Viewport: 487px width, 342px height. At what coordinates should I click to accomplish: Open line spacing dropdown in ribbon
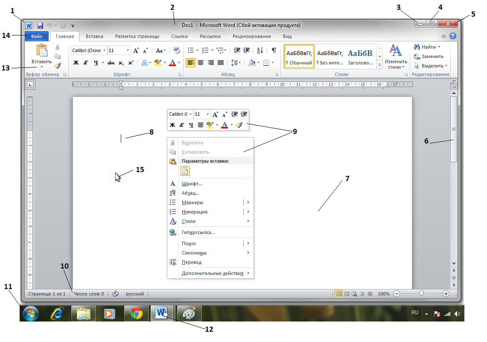coord(236,63)
